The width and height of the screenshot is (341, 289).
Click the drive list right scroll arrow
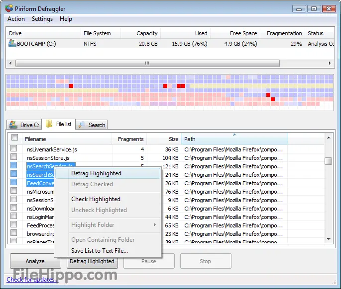[x=330, y=64]
